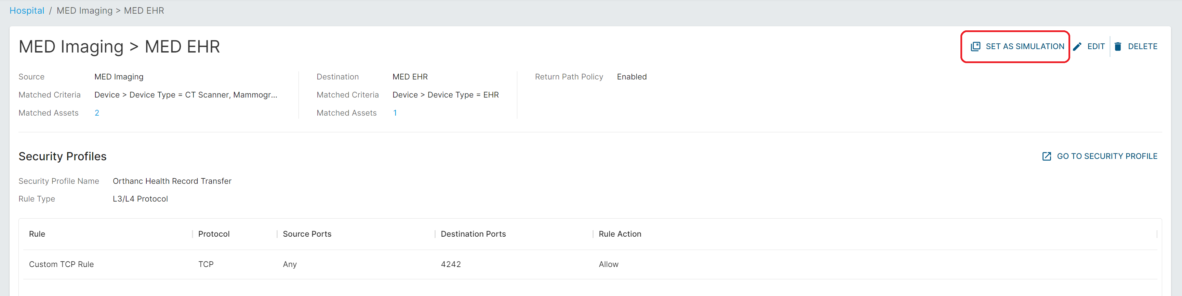
Task: Select the Custom TCP Rule cell
Action: point(61,264)
